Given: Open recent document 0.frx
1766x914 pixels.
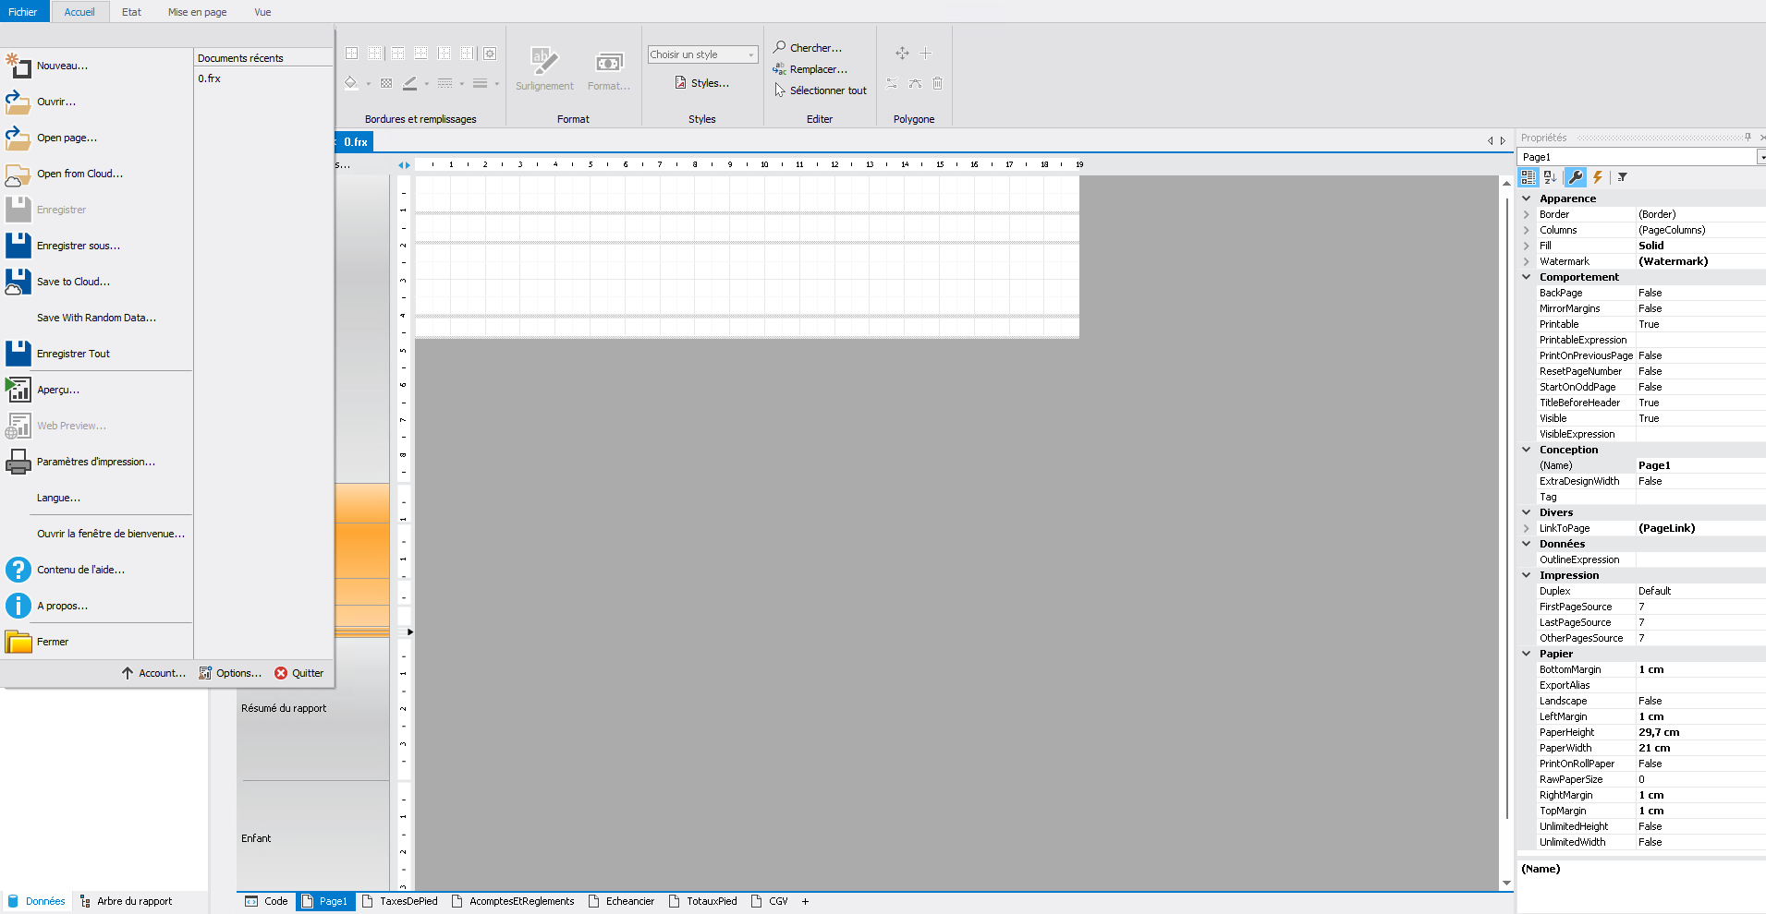Looking at the screenshot, I should (209, 78).
